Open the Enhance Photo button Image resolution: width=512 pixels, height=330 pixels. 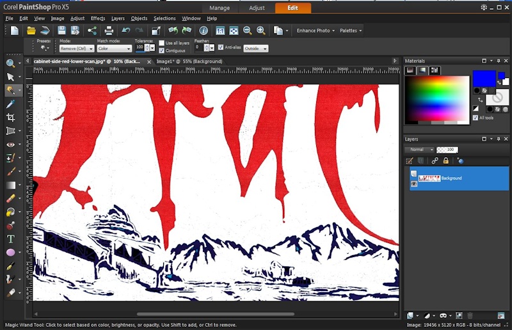[x=314, y=30]
